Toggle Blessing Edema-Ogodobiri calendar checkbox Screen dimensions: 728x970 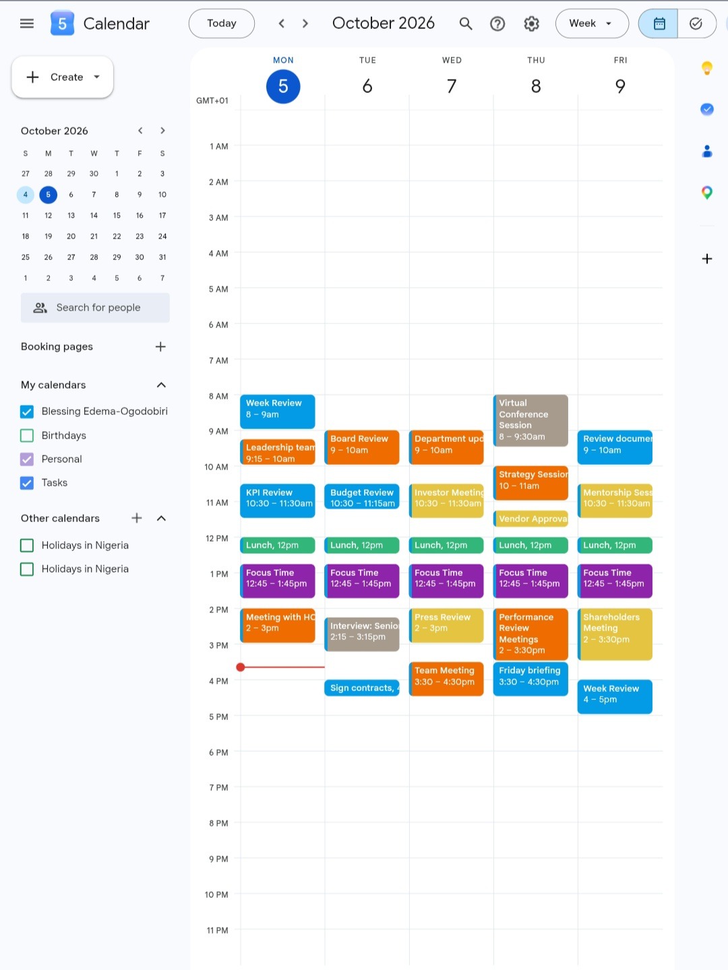27,412
